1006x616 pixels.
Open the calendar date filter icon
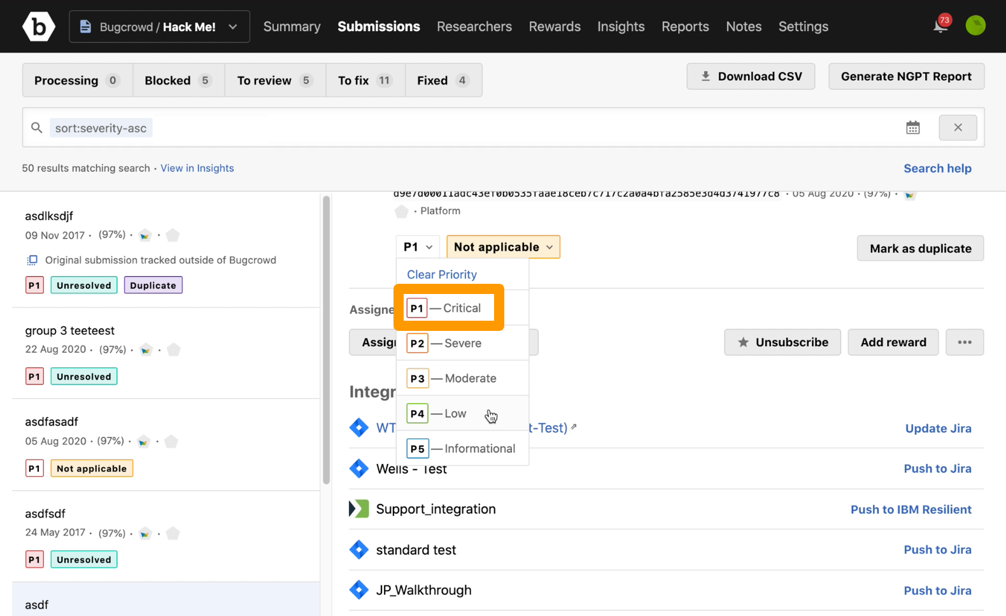coord(913,127)
